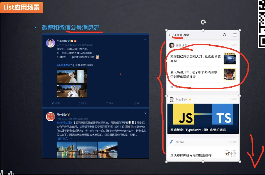Screen dimensions: 265x175
Task: Open the upper photo in the 小米手机 post
Action: (x=72, y=76)
